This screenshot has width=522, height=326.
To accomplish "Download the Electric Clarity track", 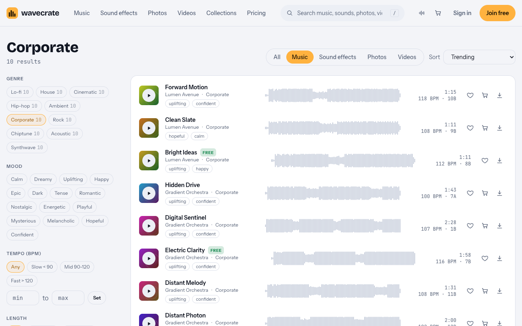I will pos(500,258).
